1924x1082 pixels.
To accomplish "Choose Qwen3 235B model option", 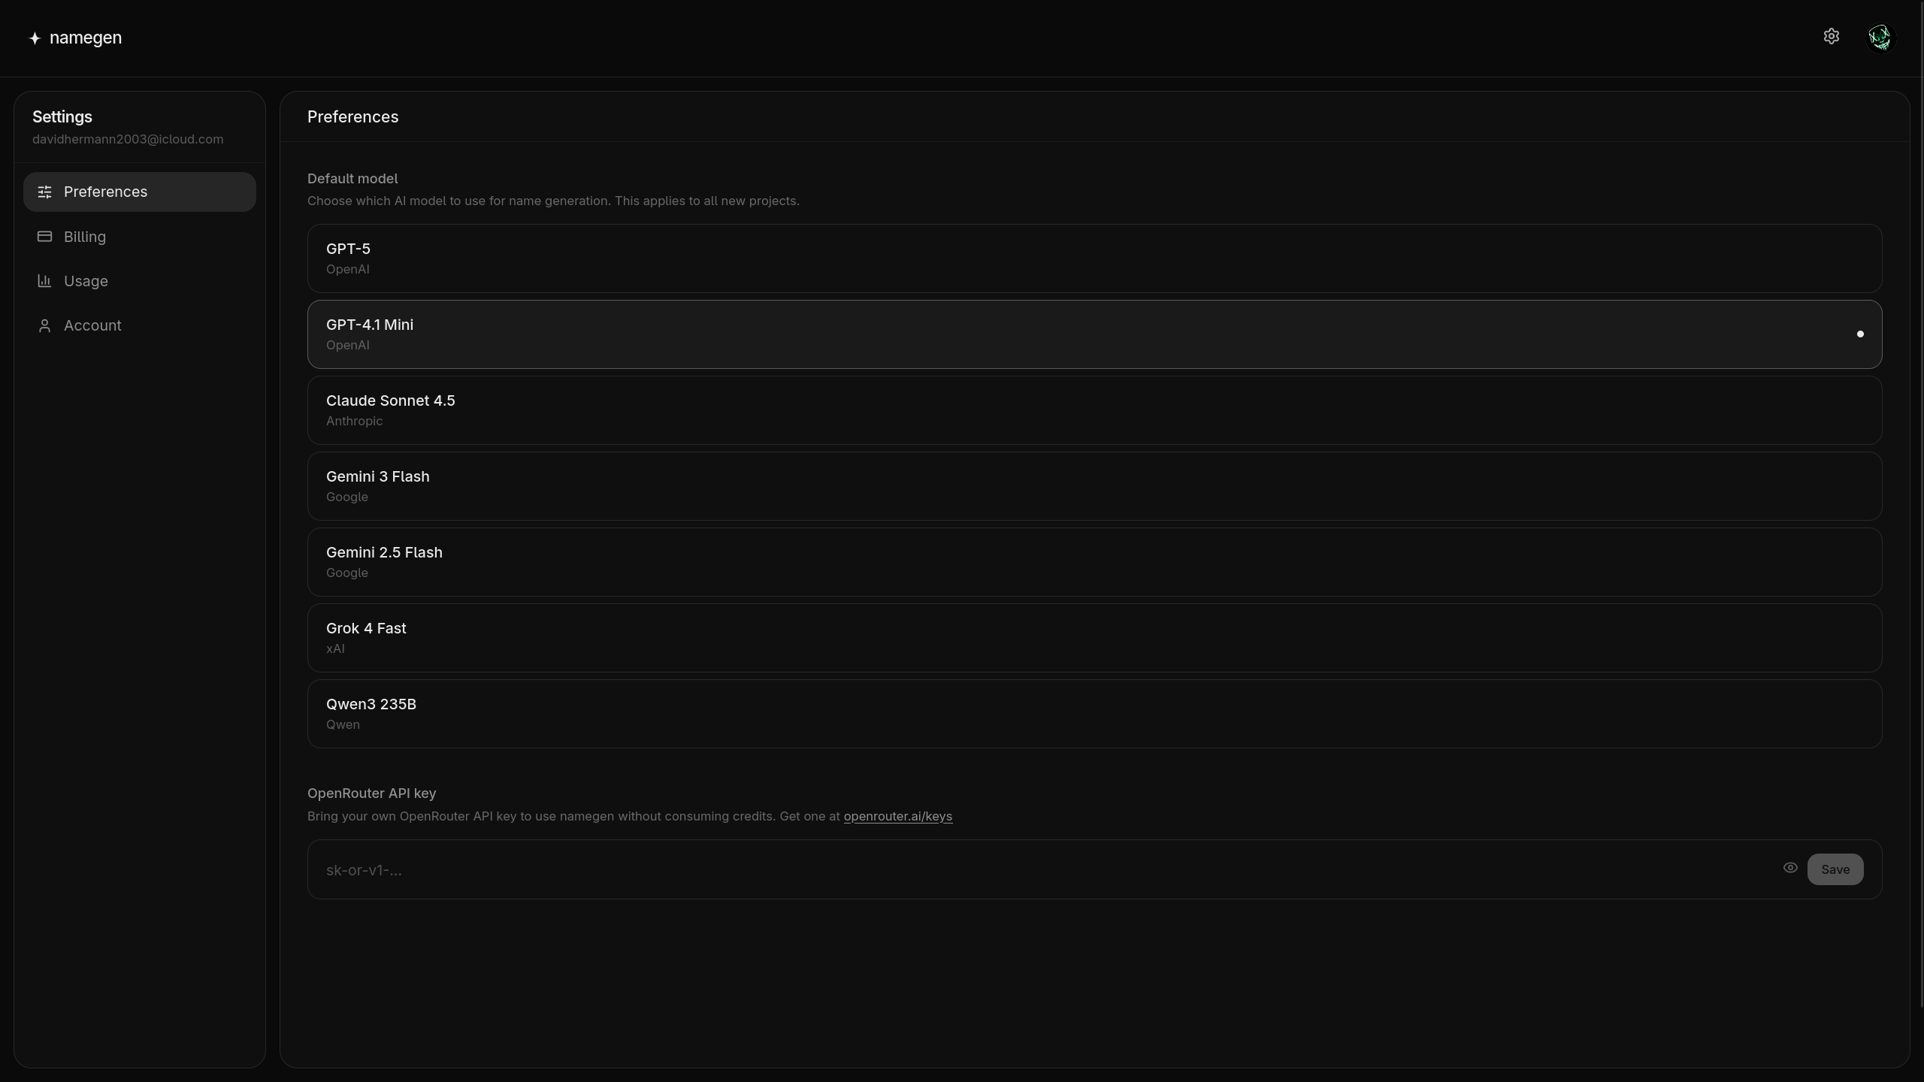I will 1094,714.
